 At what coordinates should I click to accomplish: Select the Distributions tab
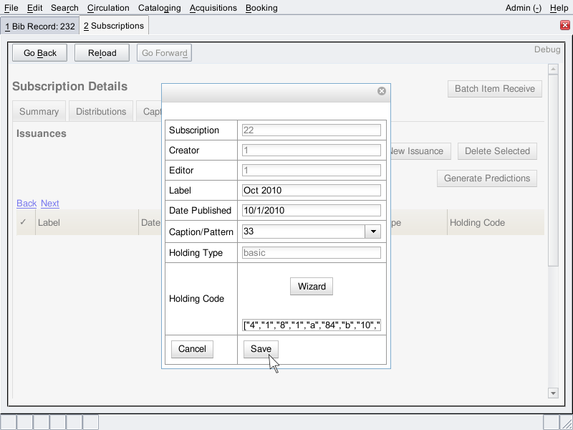pos(101,111)
